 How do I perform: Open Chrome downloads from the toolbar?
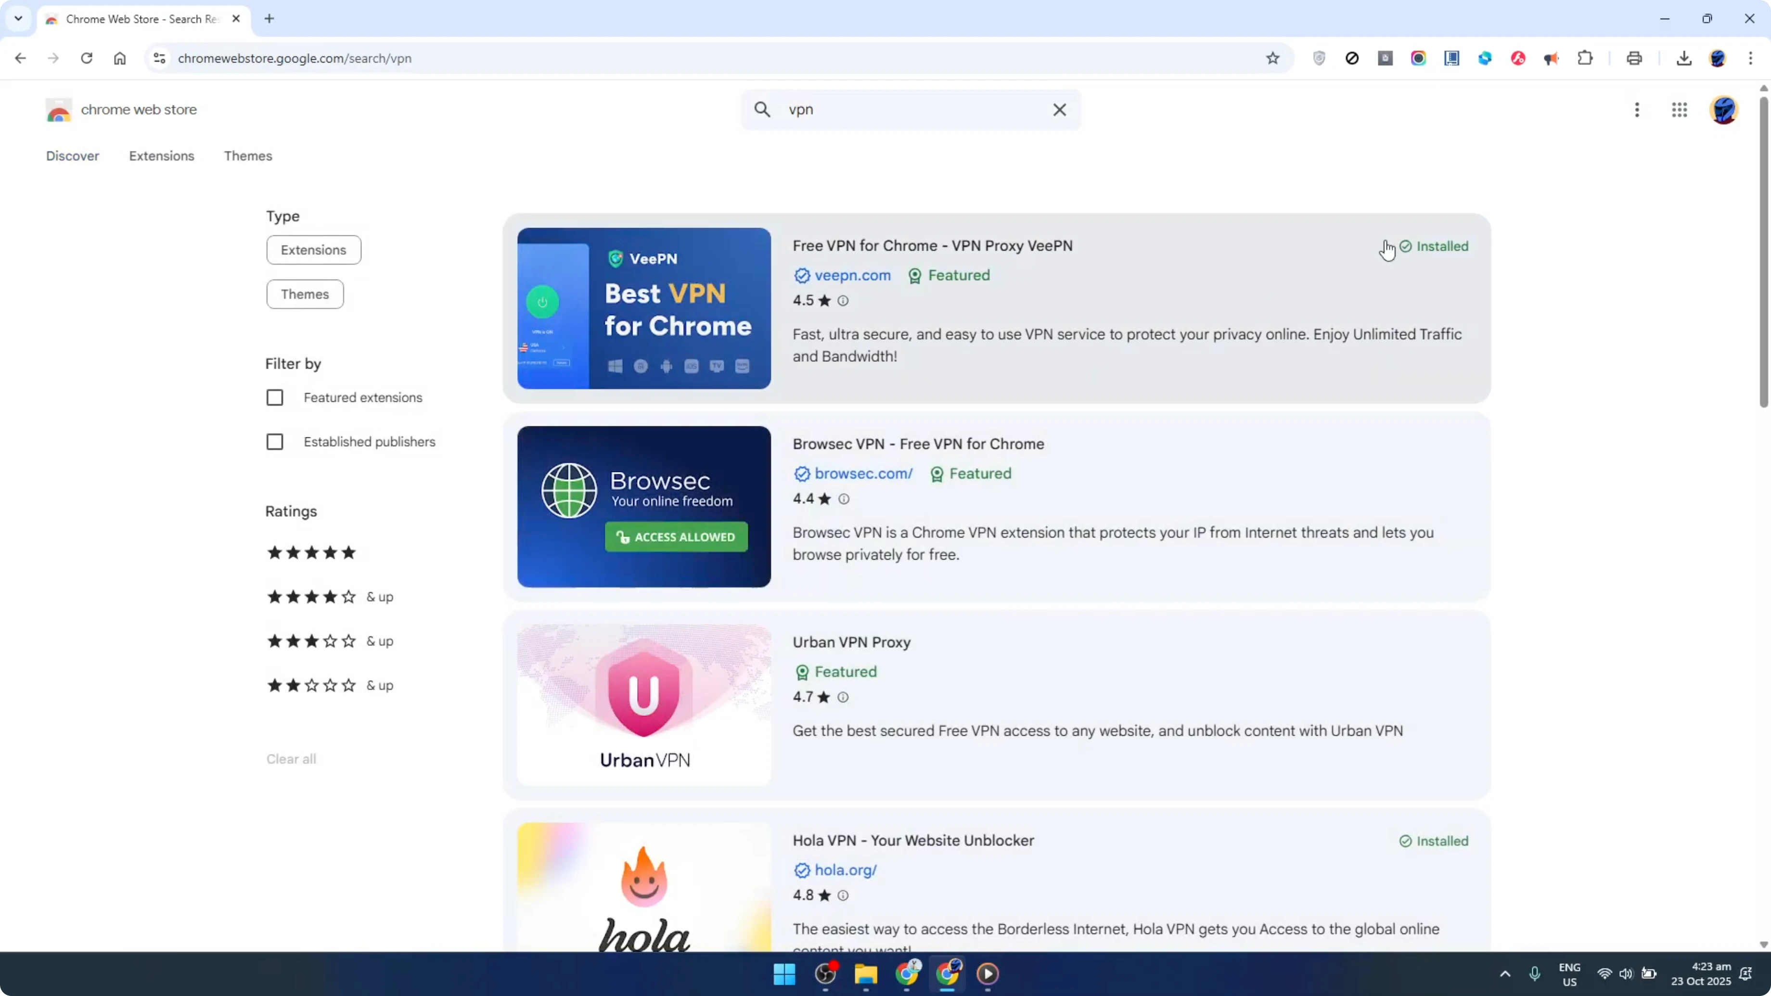(x=1684, y=58)
